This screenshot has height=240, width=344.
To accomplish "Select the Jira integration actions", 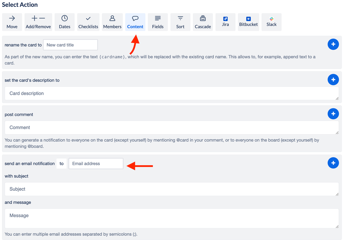I will (x=225, y=22).
